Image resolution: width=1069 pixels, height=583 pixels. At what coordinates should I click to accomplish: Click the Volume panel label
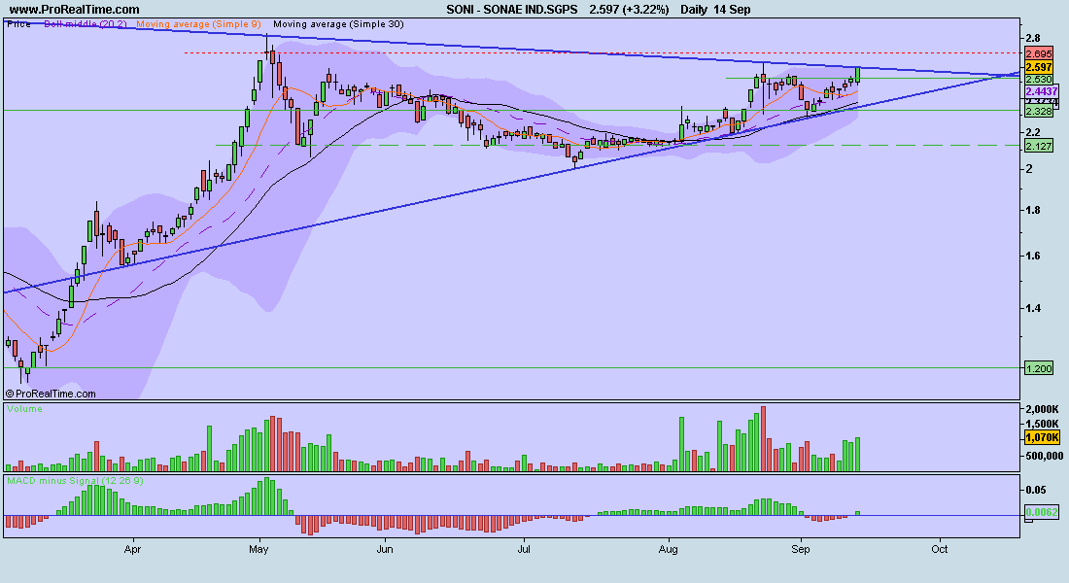tap(24, 409)
